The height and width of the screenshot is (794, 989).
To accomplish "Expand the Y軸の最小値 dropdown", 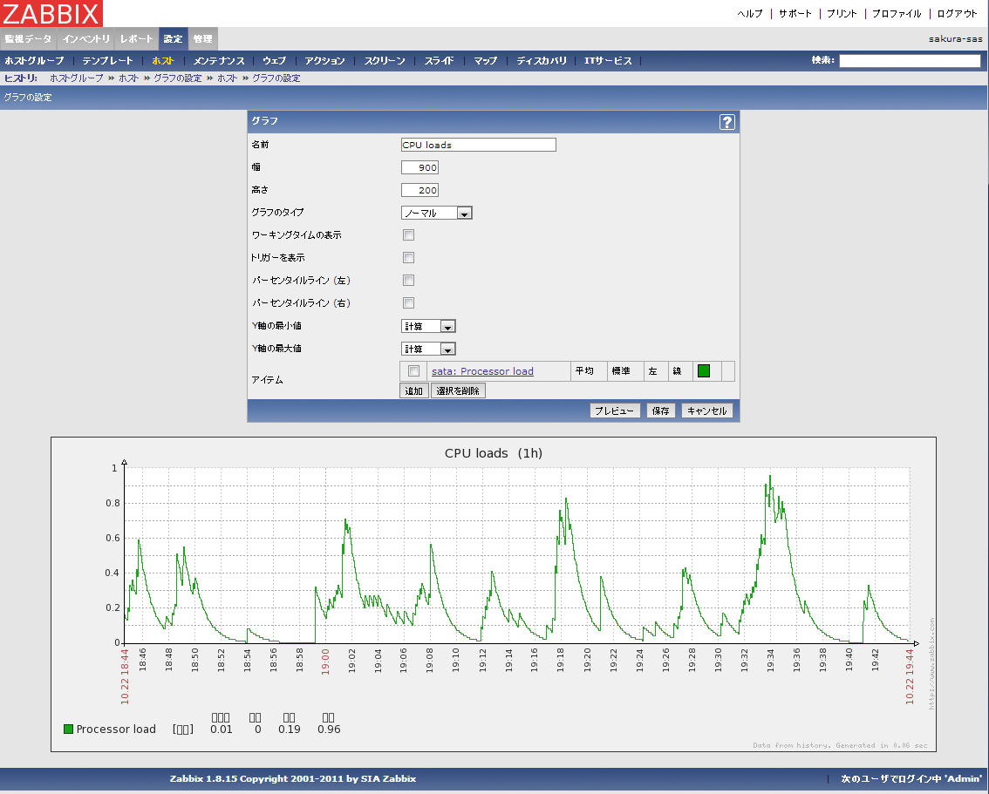I will coord(428,326).
